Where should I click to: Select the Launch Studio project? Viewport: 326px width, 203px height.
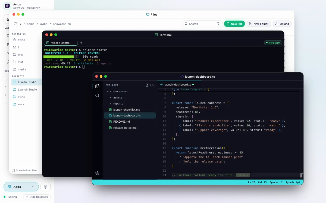tap(26, 89)
